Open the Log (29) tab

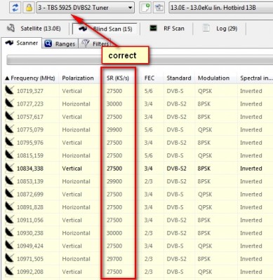pos(220,29)
